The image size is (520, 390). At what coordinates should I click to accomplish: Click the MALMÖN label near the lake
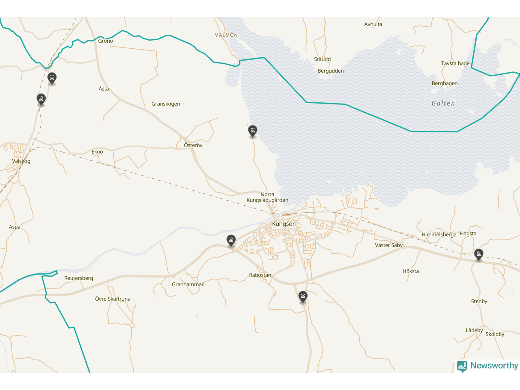click(x=226, y=35)
